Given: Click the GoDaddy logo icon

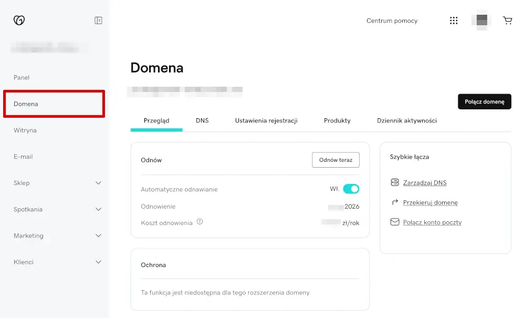Looking at the screenshot, I should click(19, 19).
